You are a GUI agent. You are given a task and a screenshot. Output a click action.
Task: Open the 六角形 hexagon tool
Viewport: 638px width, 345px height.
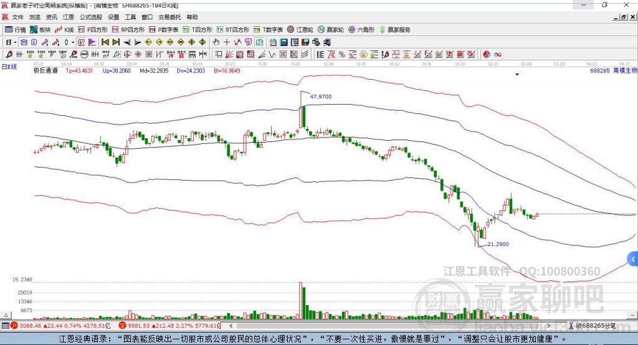click(x=361, y=30)
